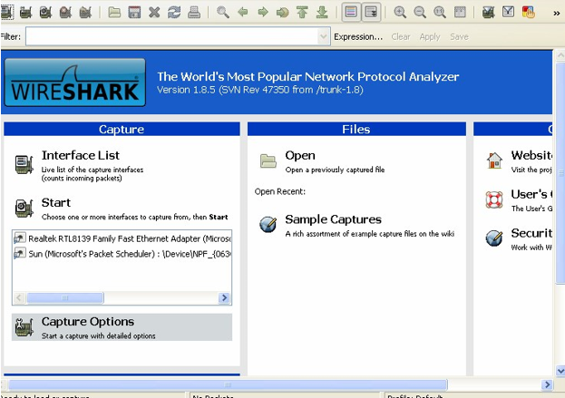Open Sample Captures wiki link
This screenshot has width=565, height=398.
(x=333, y=219)
